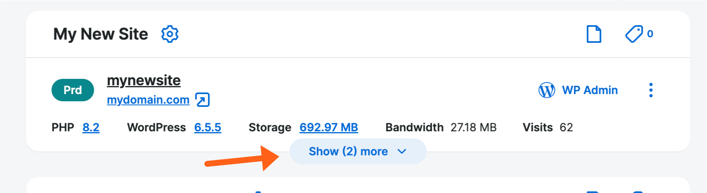Screen dimensions: 707x193
Task: Open the Storage 692.97 MB link
Action: pos(329,127)
